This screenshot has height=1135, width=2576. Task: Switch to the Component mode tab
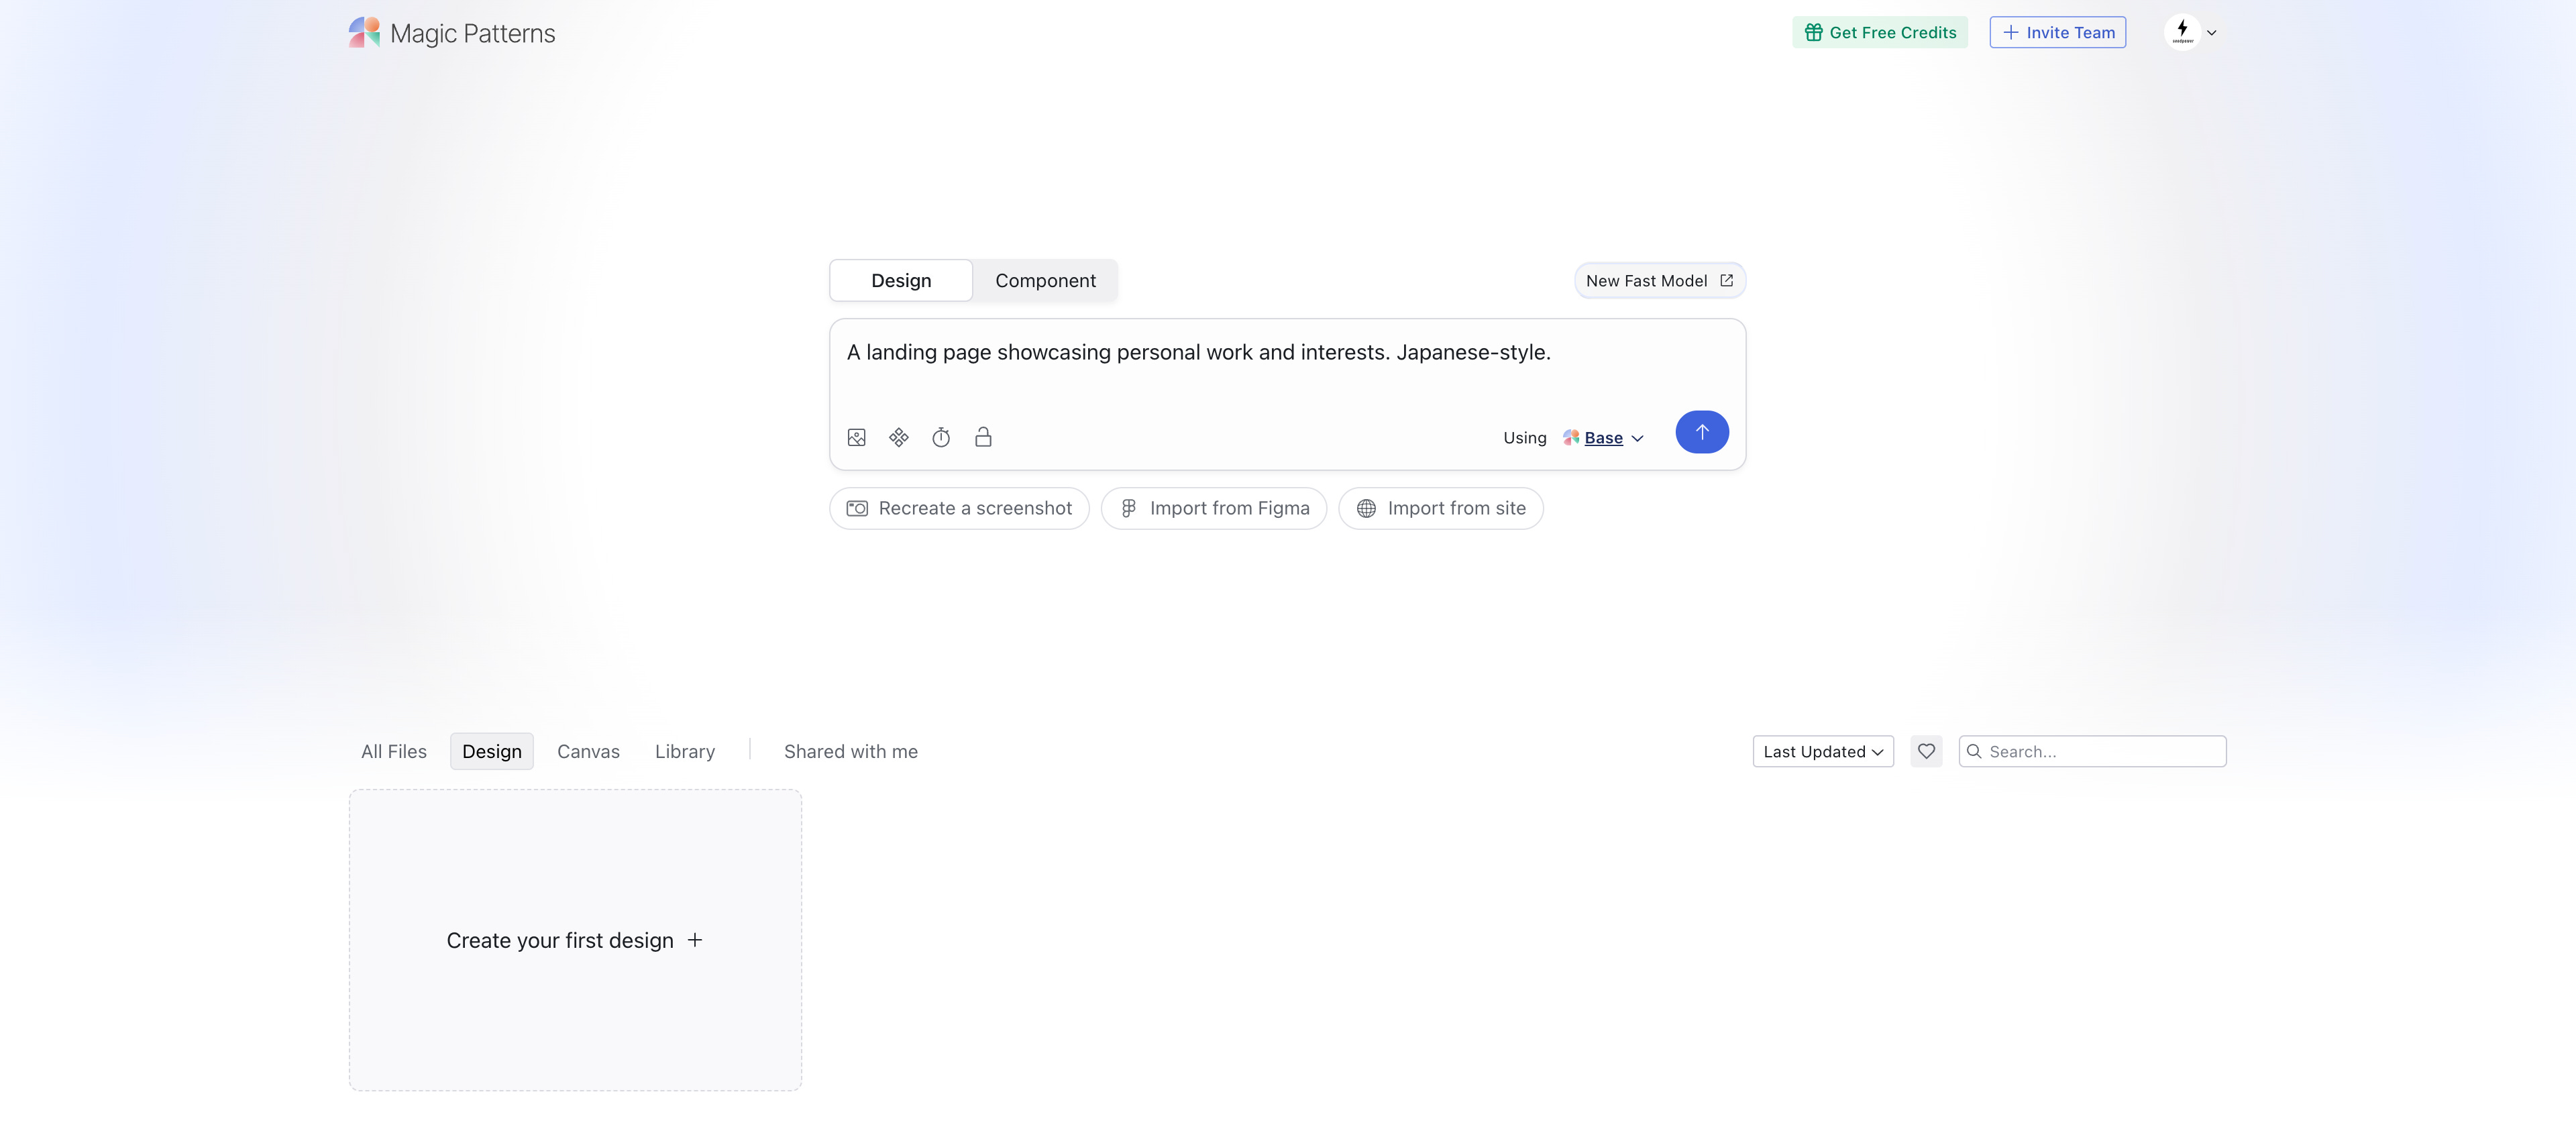tap(1044, 281)
